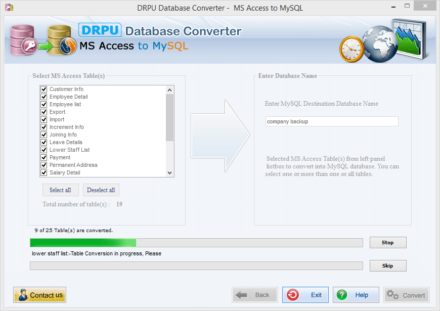Click the table list scrollbar thumb
The width and height of the screenshot is (440, 311).
pos(169,118)
